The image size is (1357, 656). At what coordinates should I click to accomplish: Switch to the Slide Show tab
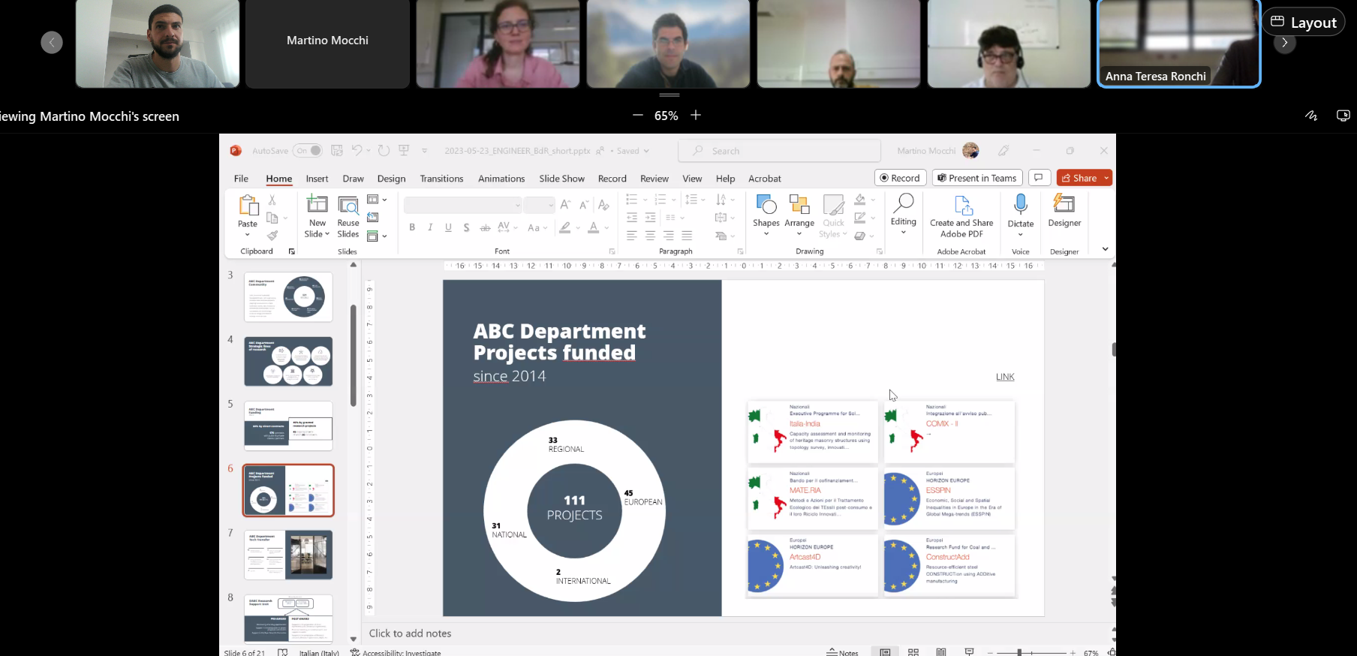point(561,179)
